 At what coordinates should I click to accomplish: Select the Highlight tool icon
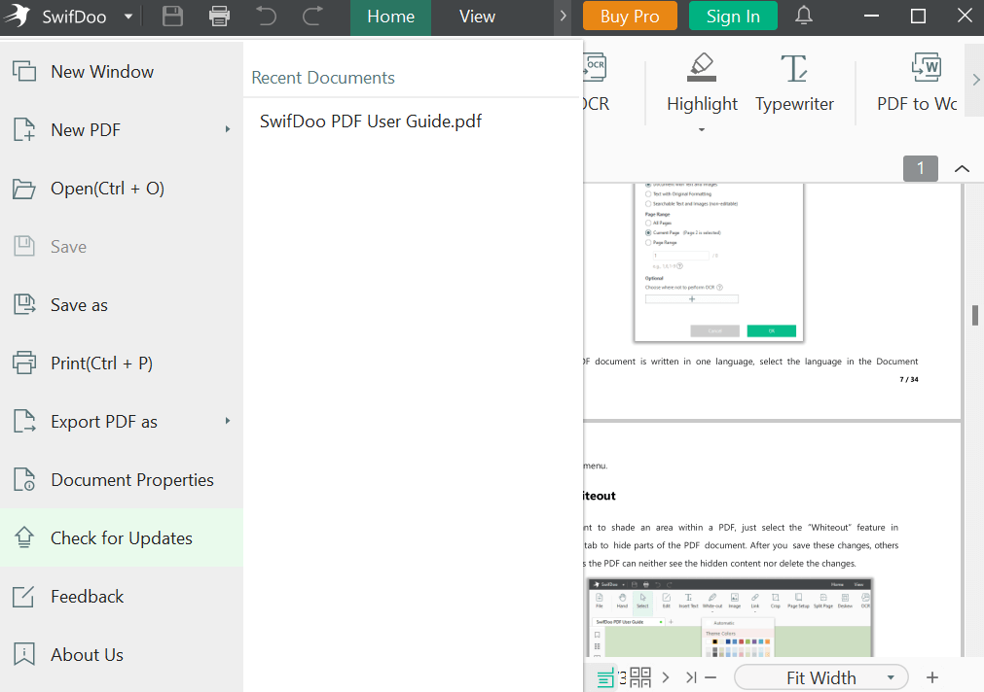702,67
